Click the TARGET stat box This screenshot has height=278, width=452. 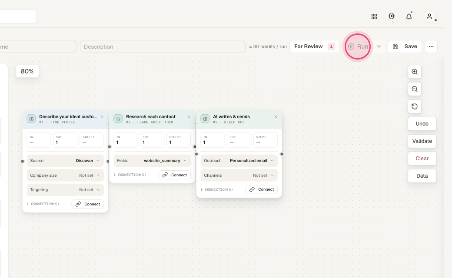[92, 140]
